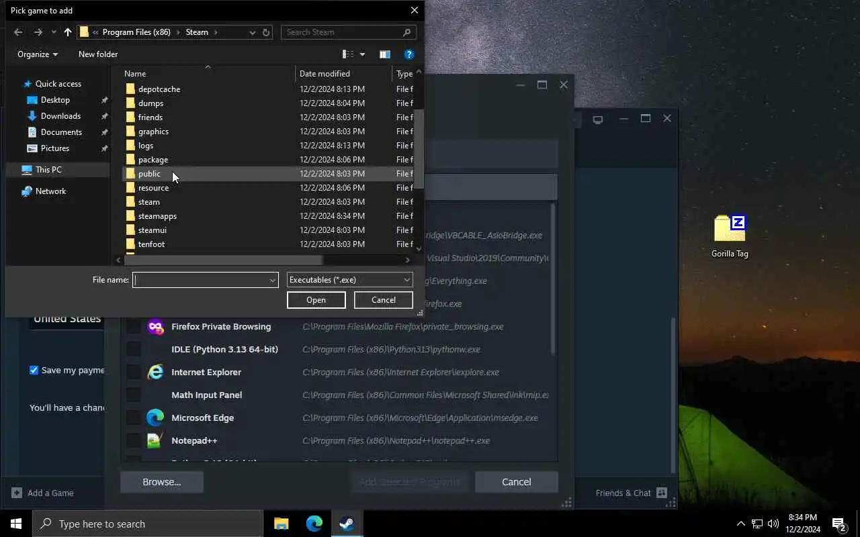The height and width of the screenshot is (537, 860).
Task: Tick checkbox for Internet Explorer
Action: pos(134,373)
